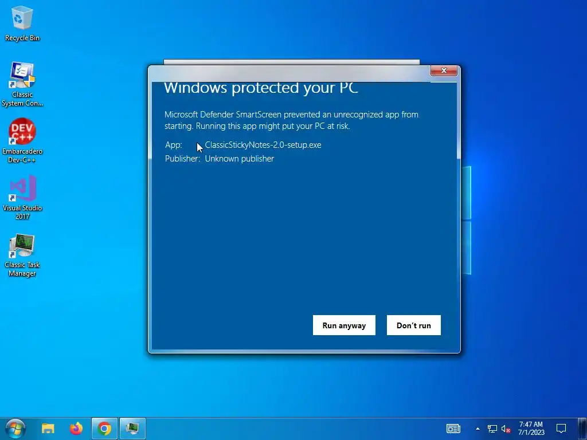Screen dimensions: 587x440
Task: Open the News and interests tray icon
Action: click(453, 429)
